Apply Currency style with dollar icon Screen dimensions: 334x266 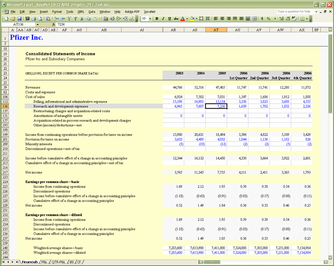point(262,19)
